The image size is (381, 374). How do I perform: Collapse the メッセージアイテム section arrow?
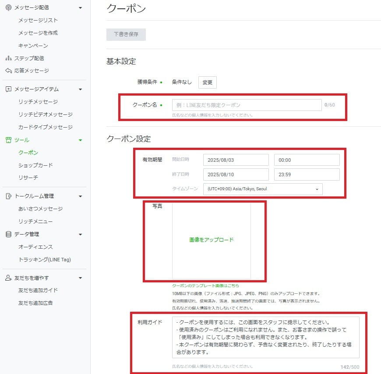click(81, 89)
